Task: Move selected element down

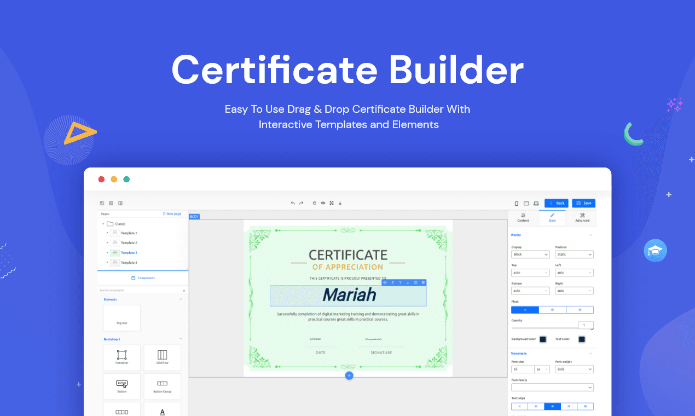Action: (408, 282)
